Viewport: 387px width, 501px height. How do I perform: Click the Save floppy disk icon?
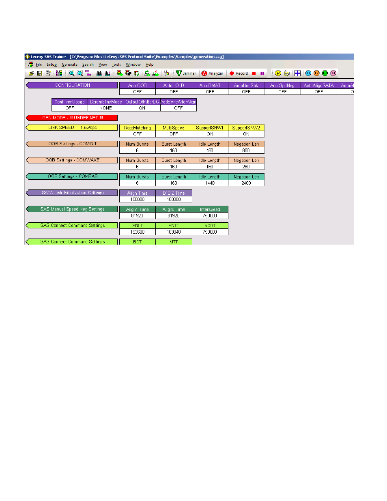[x=40, y=73]
